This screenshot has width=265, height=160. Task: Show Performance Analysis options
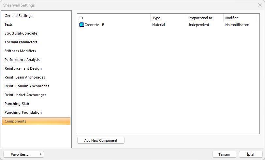(22, 60)
